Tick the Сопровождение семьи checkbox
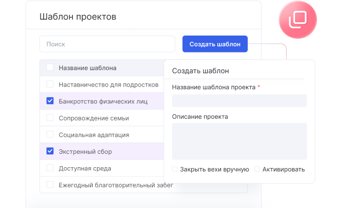 pos(50,118)
